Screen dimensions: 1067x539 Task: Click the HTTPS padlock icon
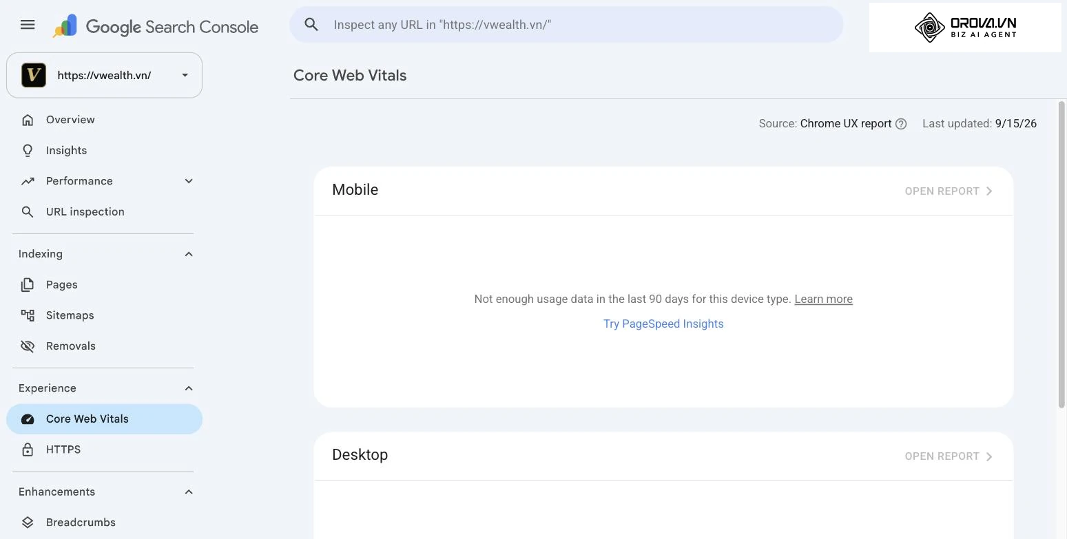28,450
